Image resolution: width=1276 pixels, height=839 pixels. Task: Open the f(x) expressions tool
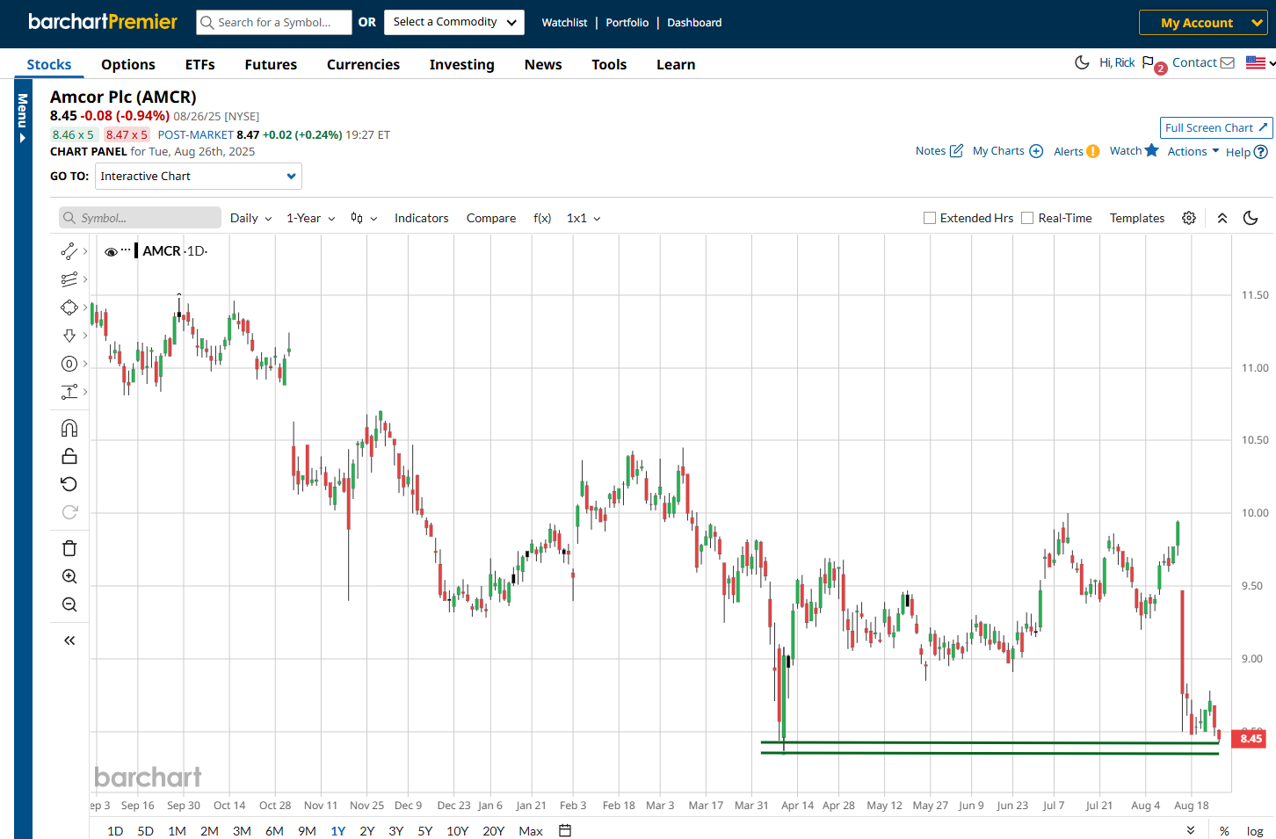coord(542,218)
